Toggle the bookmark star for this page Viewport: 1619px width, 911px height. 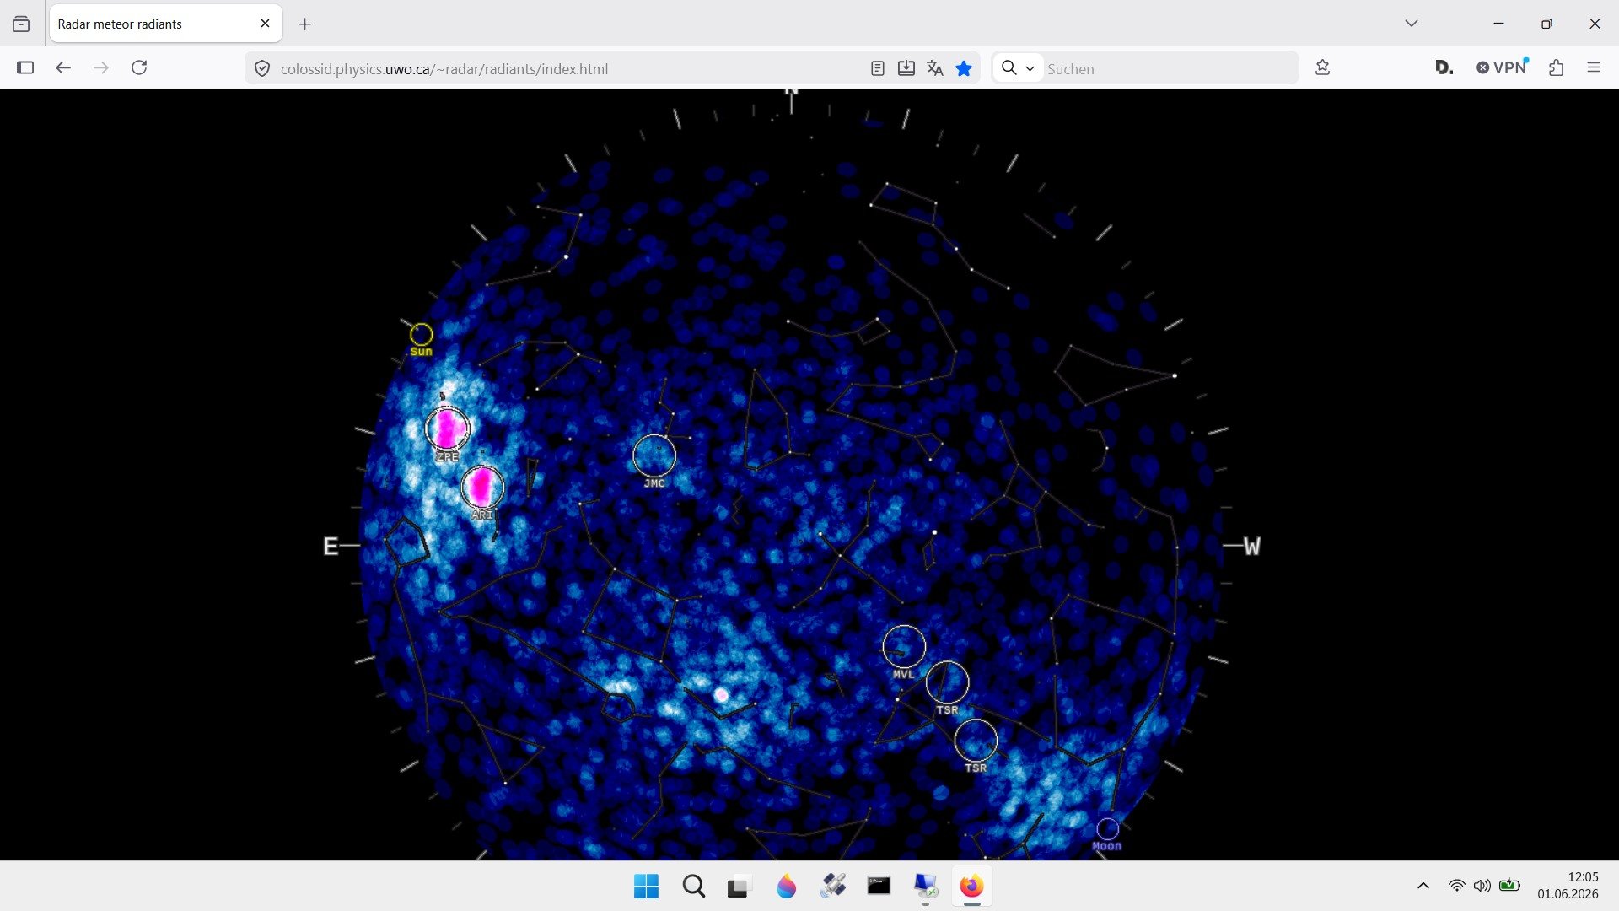click(964, 68)
